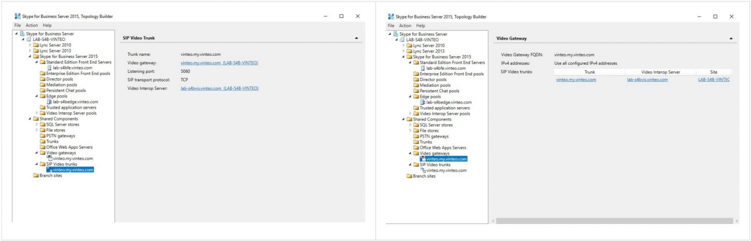Click scrollbar right arrow in right window
The width and height of the screenshot is (751, 241).
click(x=736, y=221)
